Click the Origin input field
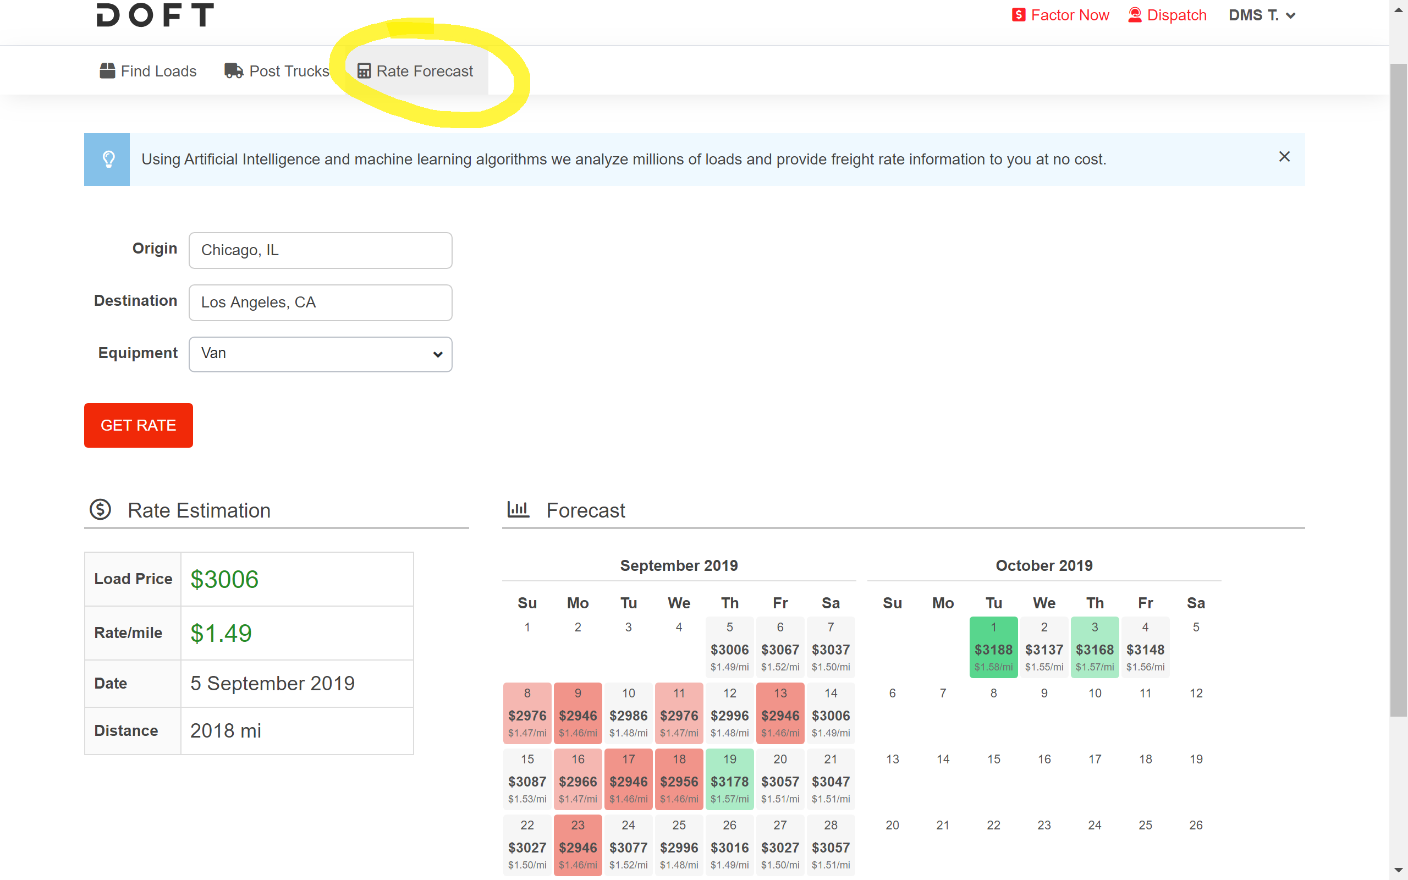The image size is (1408, 880). (320, 250)
